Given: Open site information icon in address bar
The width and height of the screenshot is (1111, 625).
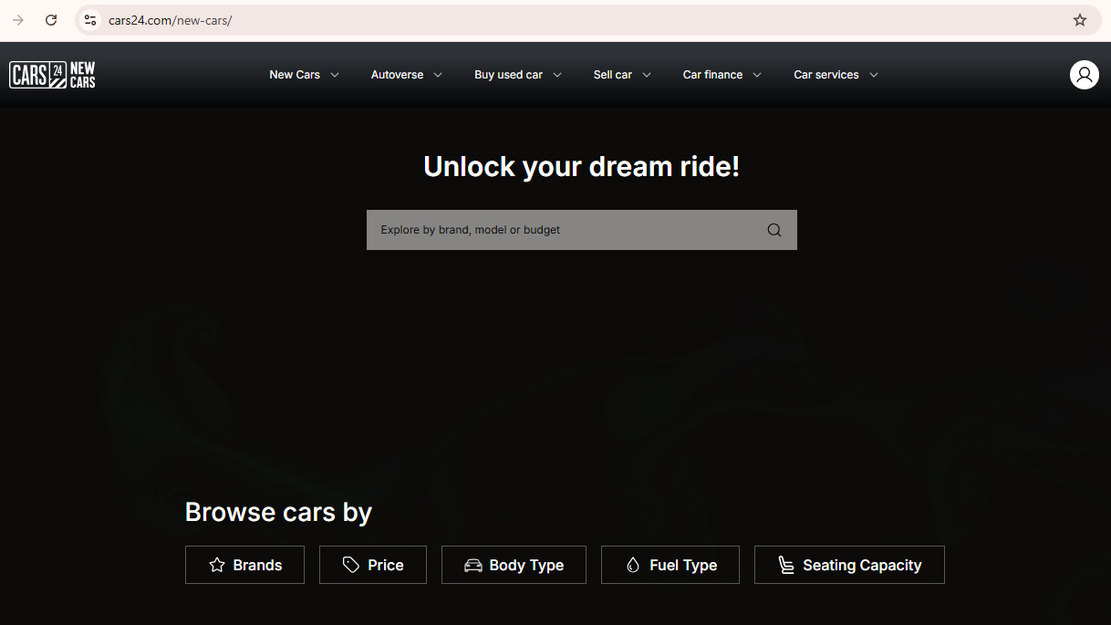Looking at the screenshot, I should pos(89,20).
